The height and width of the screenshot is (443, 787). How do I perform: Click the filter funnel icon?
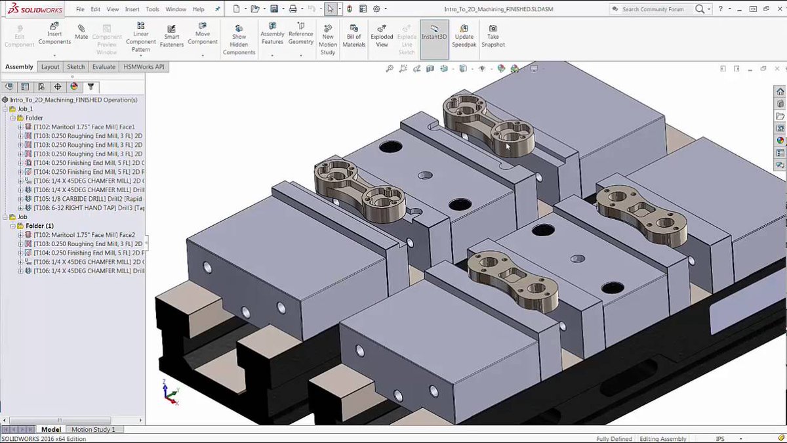[91, 87]
